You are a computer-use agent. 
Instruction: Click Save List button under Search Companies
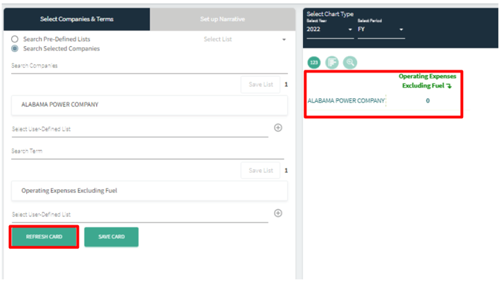tap(261, 84)
